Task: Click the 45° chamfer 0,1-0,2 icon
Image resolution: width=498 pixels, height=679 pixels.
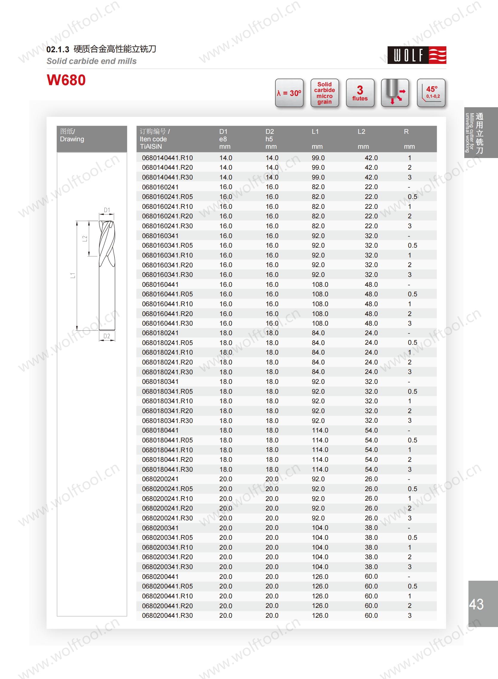Action: pyautogui.click(x=431, y=93)
